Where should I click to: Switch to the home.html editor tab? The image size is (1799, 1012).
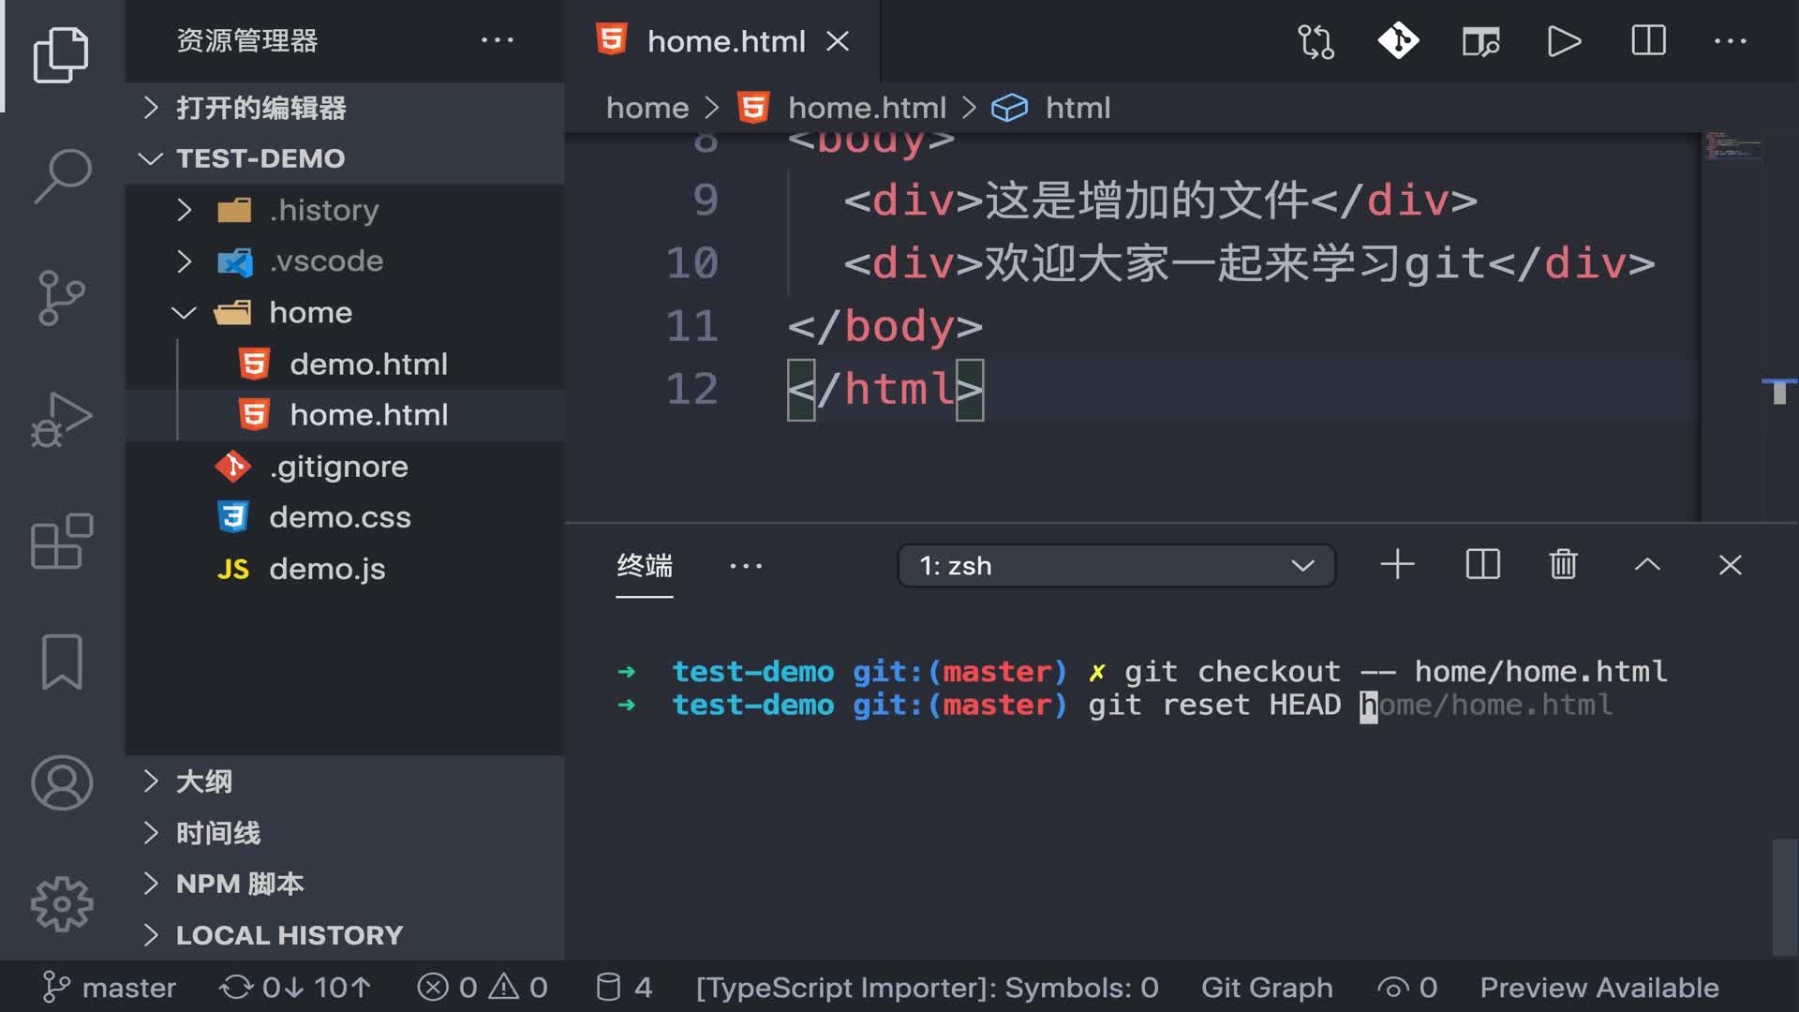click(x=725, y=41)
